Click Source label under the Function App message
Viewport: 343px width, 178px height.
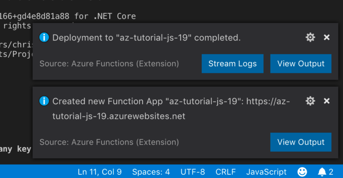click(x=109, y=142)
